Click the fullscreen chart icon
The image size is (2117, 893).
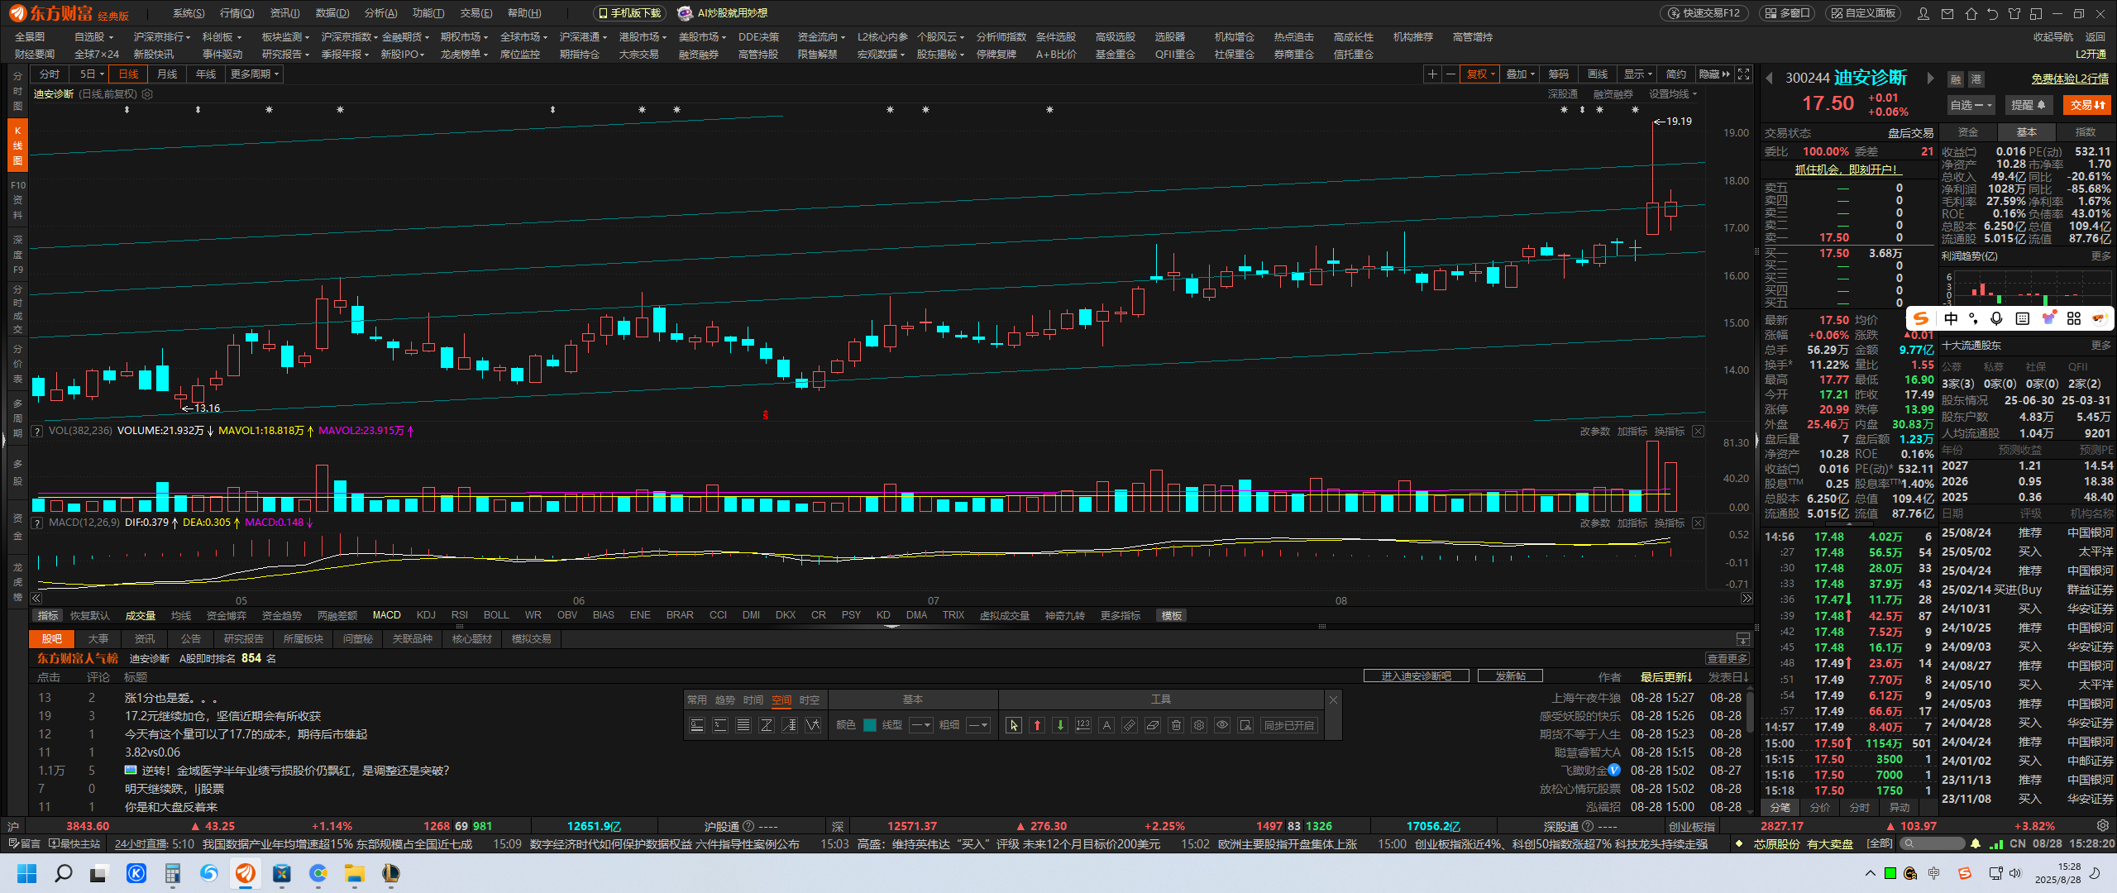pos(1743,74)
